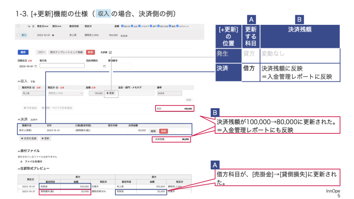Tick the select-all checkbox in list header
The height and width of the screenshot is (199, 354).
click(18, 26)
